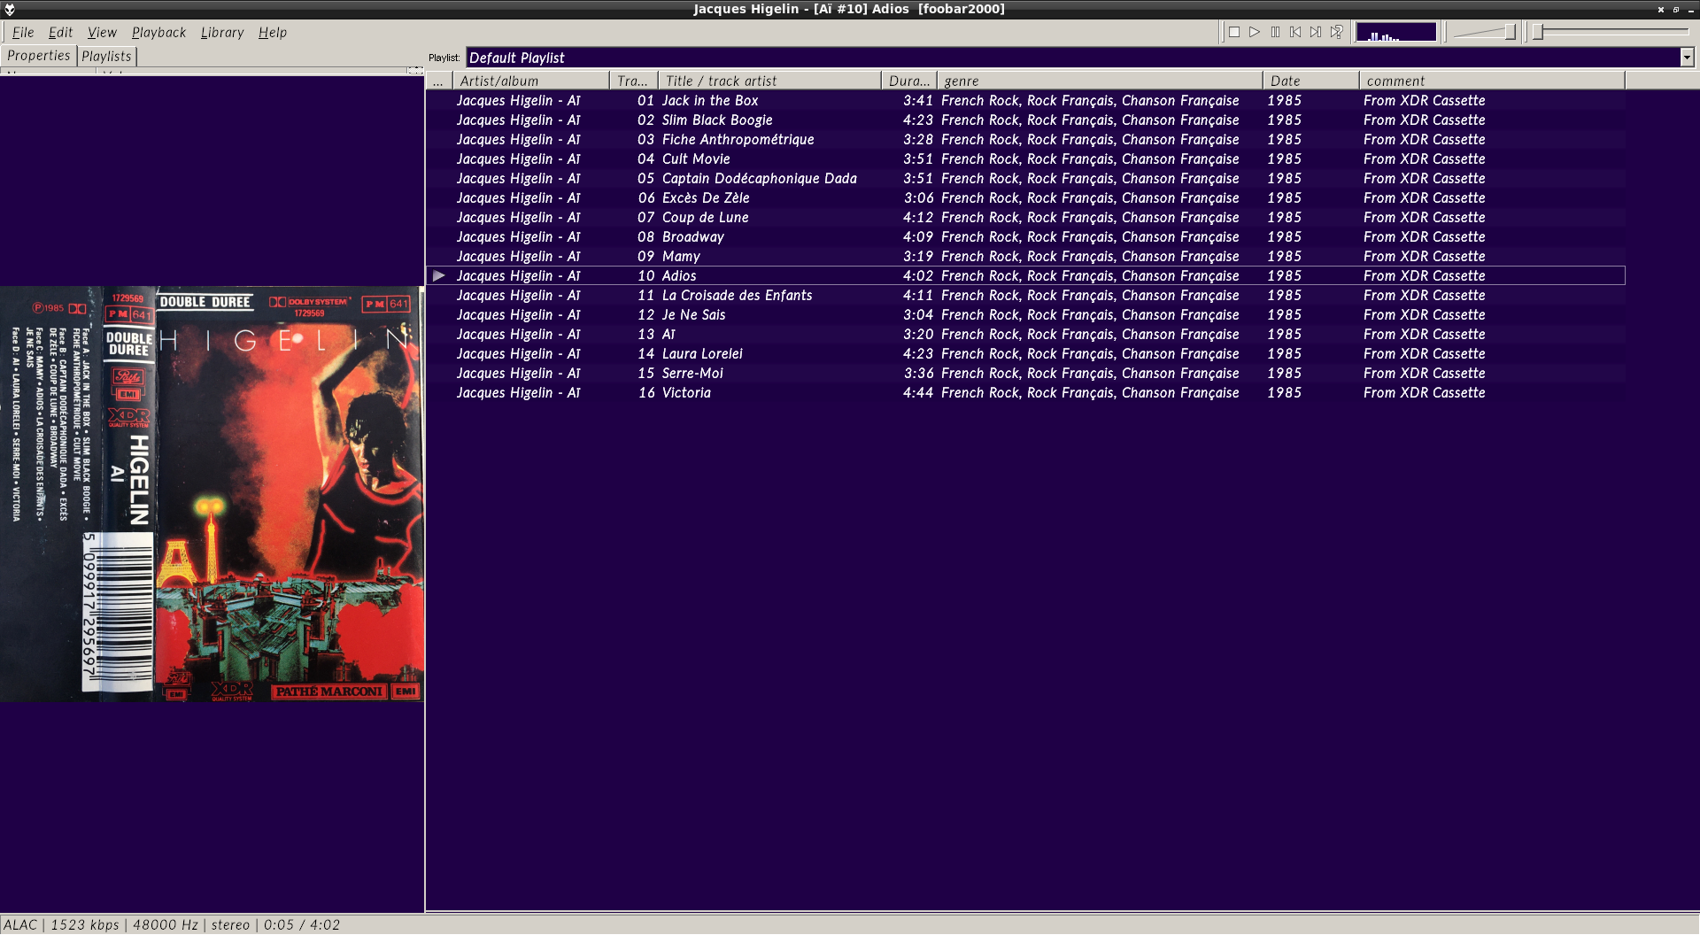
Task: Open the Library menu
Action: (222, 32)
